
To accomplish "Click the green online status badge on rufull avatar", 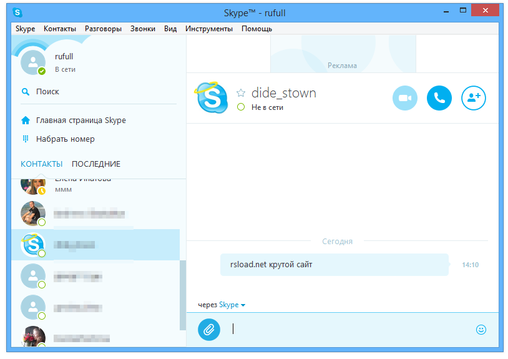I will [x=41, y=71].
